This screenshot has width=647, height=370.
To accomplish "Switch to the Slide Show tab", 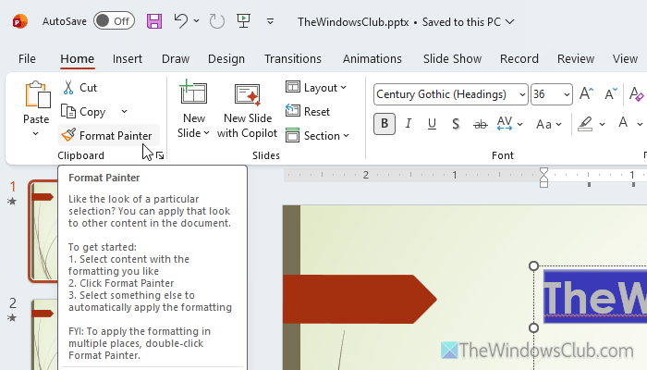I will click(x=452, y=58).
